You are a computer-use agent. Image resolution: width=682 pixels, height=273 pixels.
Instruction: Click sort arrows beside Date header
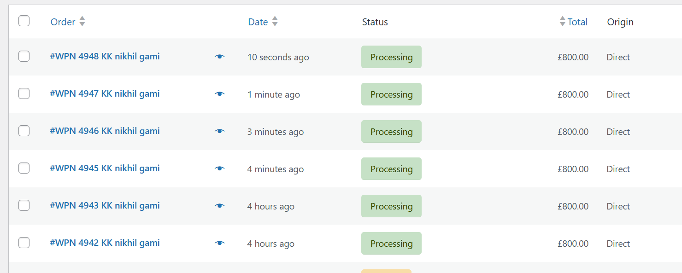[275, 22]
